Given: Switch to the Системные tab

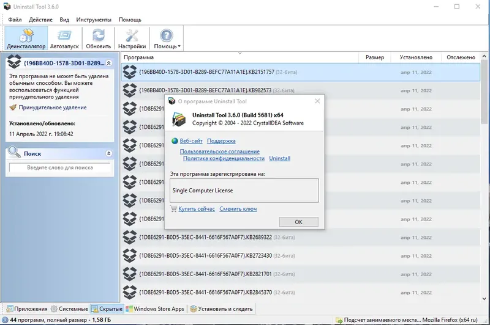Looking at the screenshot, I should [69, 309].
